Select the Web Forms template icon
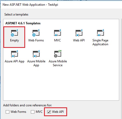The width and height of the screenshot is (122, 119). pos(36,33)
